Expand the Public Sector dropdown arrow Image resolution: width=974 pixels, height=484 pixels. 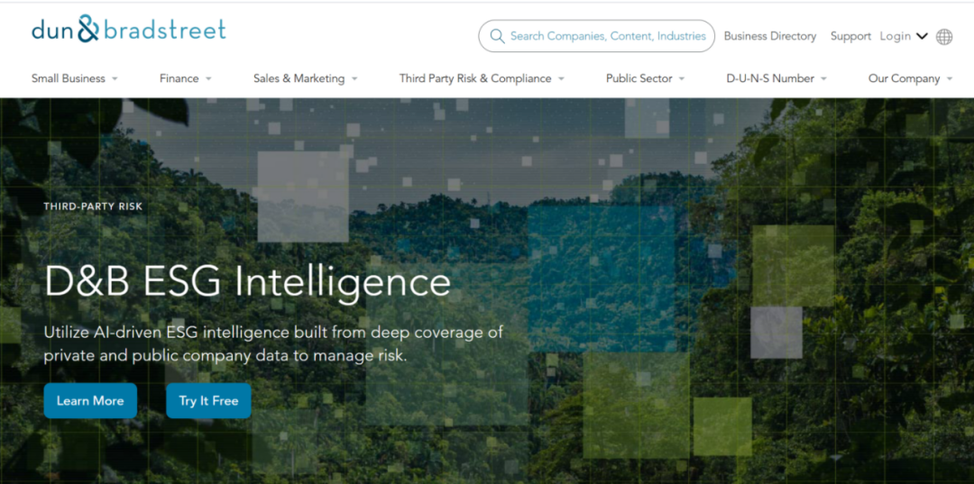click(x=682, y=78)
